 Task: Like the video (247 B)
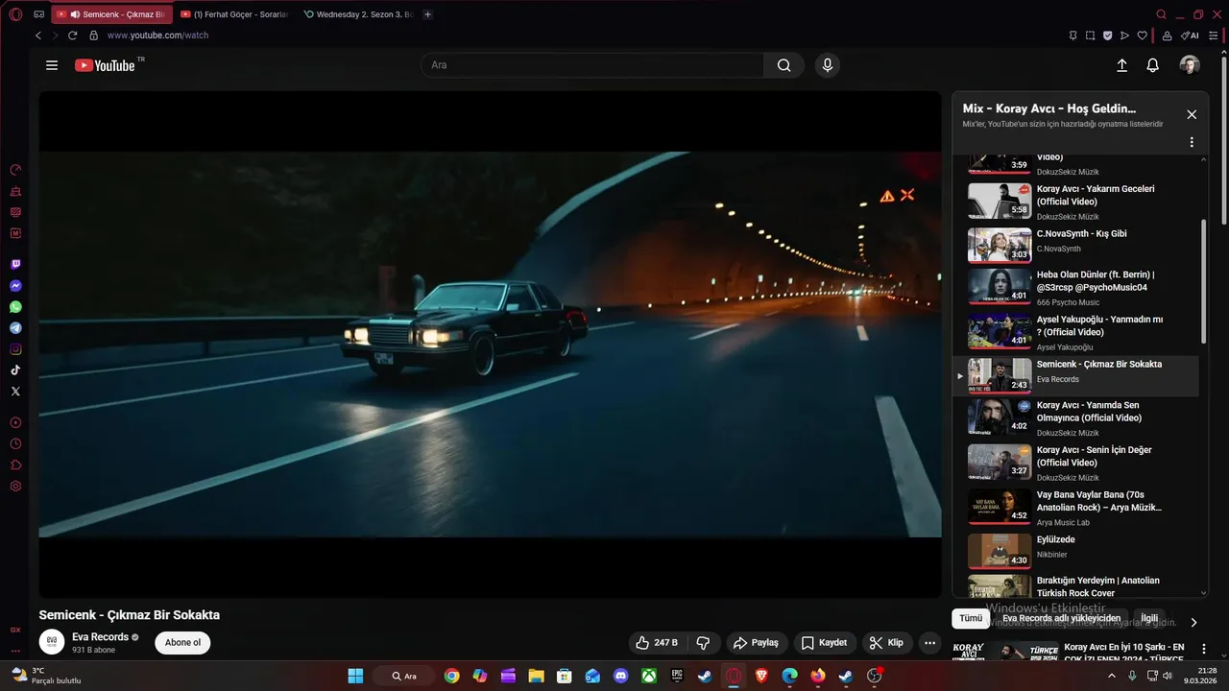point(656,643)
